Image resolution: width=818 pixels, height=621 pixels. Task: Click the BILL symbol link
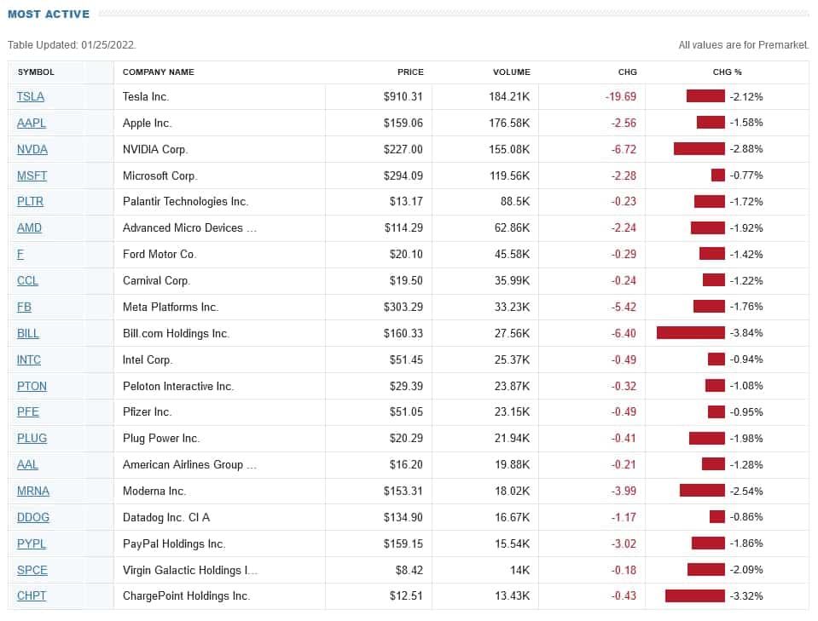click(x=28, y=333)
